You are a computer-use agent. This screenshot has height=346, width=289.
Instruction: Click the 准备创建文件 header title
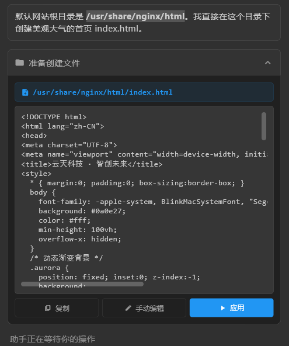[x=54, y=63]
